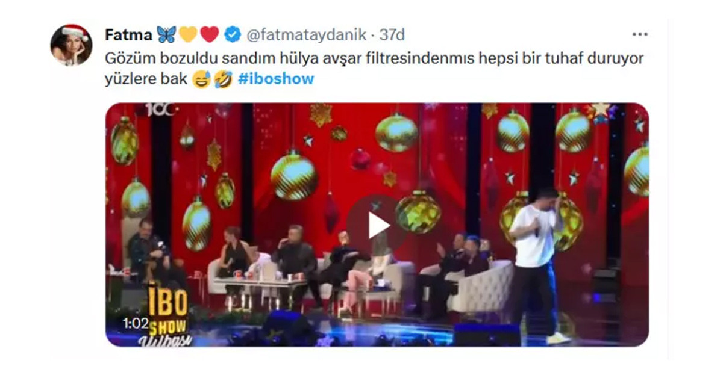Click the sweat-smile laughing emoji in tweet
Screen dimensions: 723x378
coord(202,79)
